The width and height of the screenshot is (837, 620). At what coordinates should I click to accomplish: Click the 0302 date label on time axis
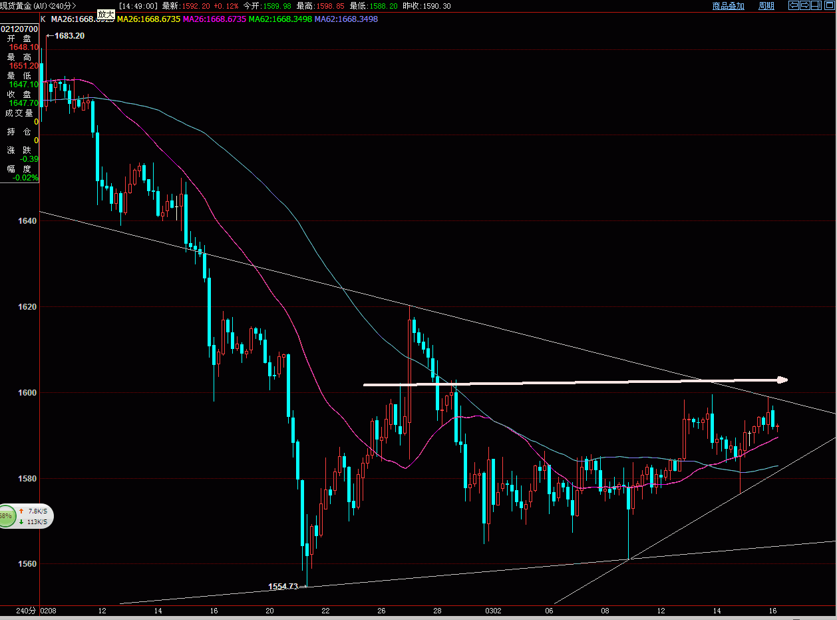point(493,611)
